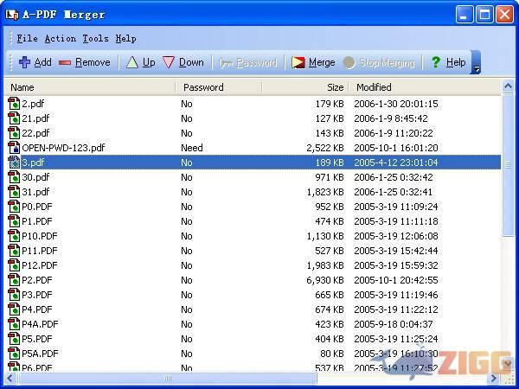Click the PDF icon next to P12.PDF
The height and width of the screenshot is (389, 519).
[14, 265]
